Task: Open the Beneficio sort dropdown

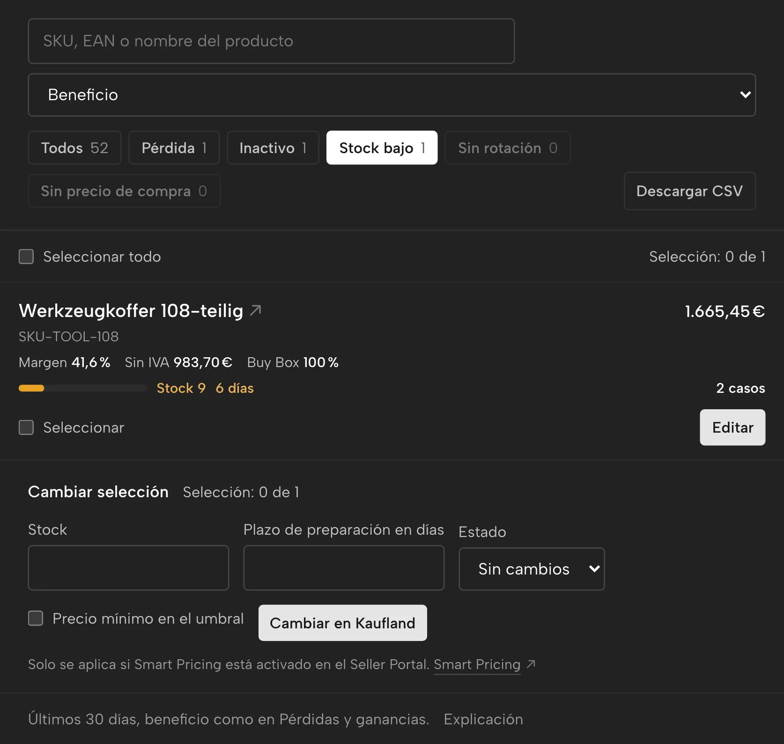Action: (392, 95)
